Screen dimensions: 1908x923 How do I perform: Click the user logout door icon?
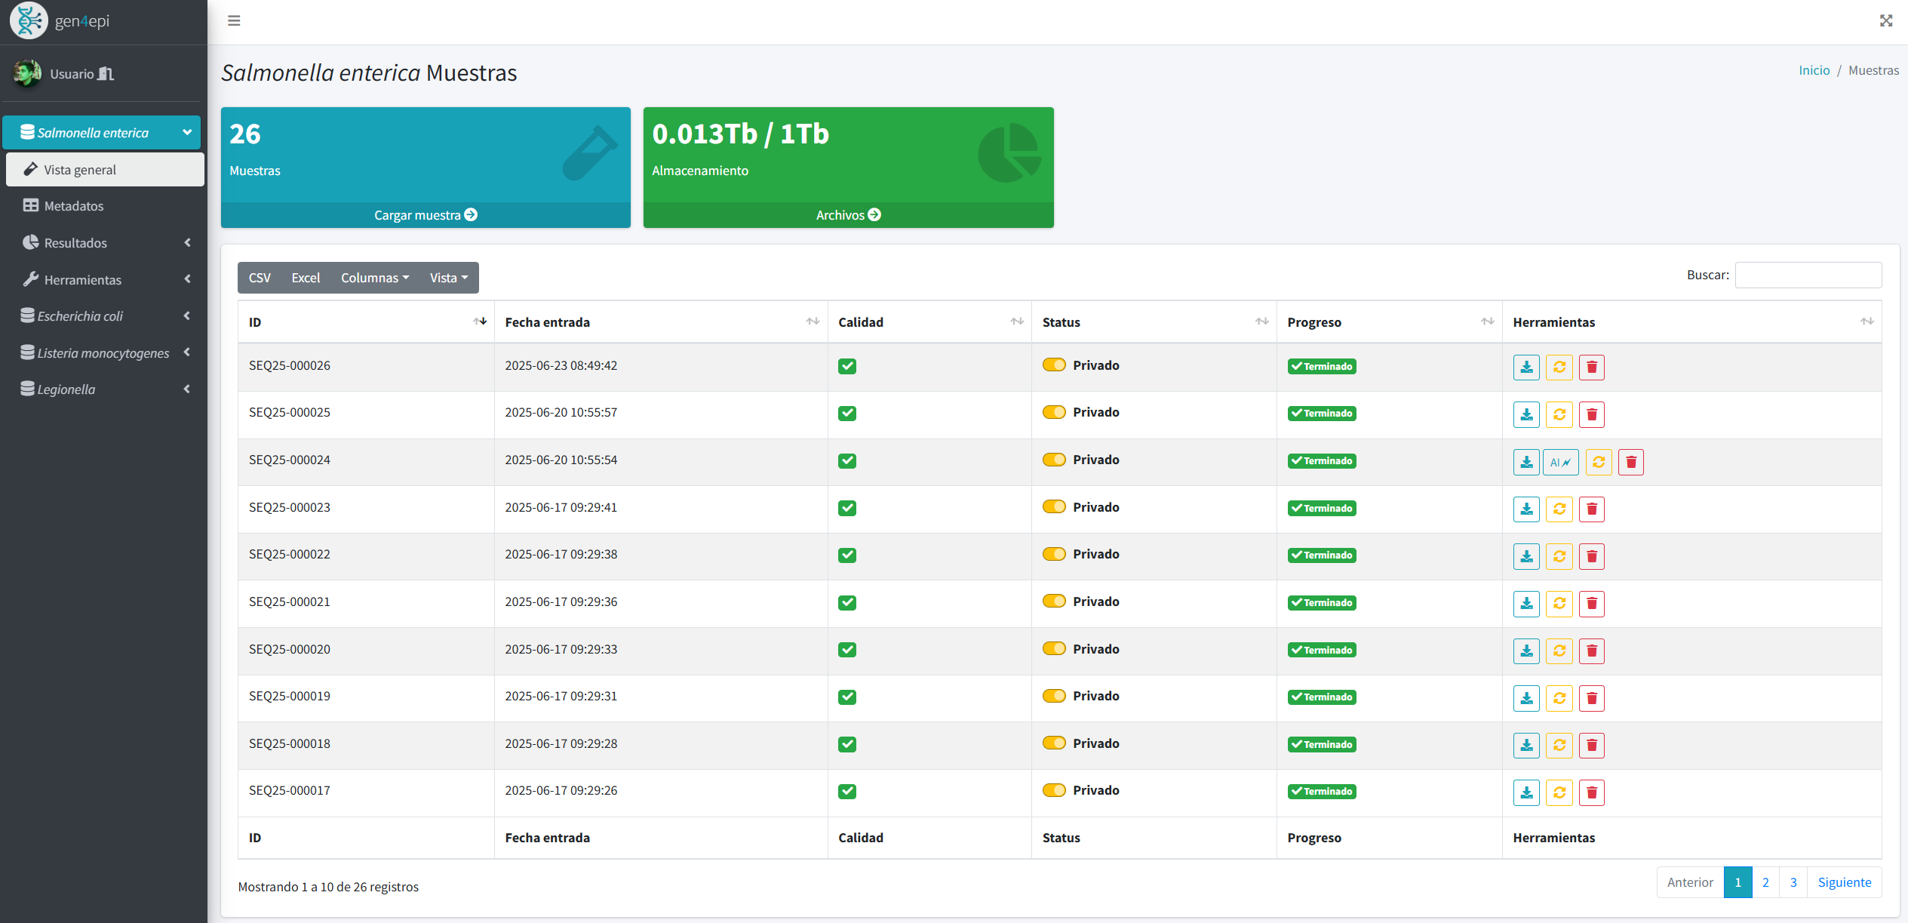106,74
